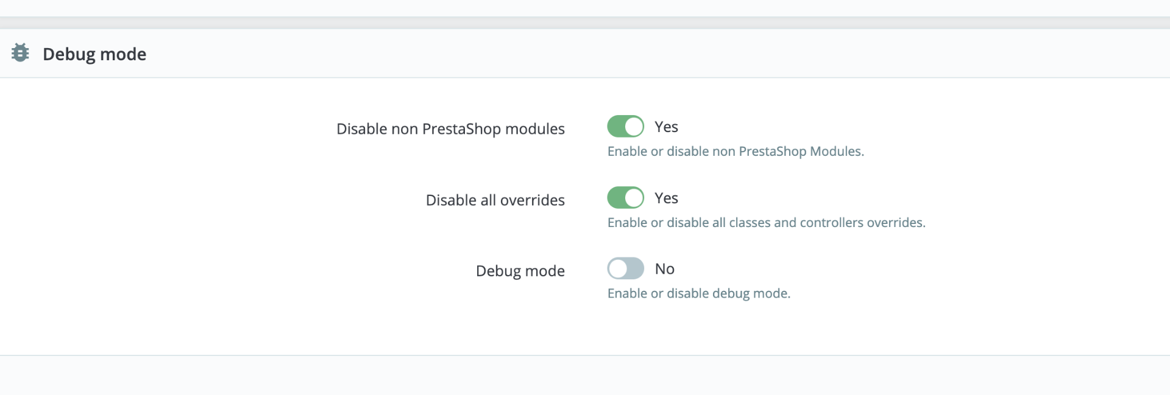Click the empty footer strip below the panel
This screenshot has width=1170, height=395.
(x=585, y=375)
